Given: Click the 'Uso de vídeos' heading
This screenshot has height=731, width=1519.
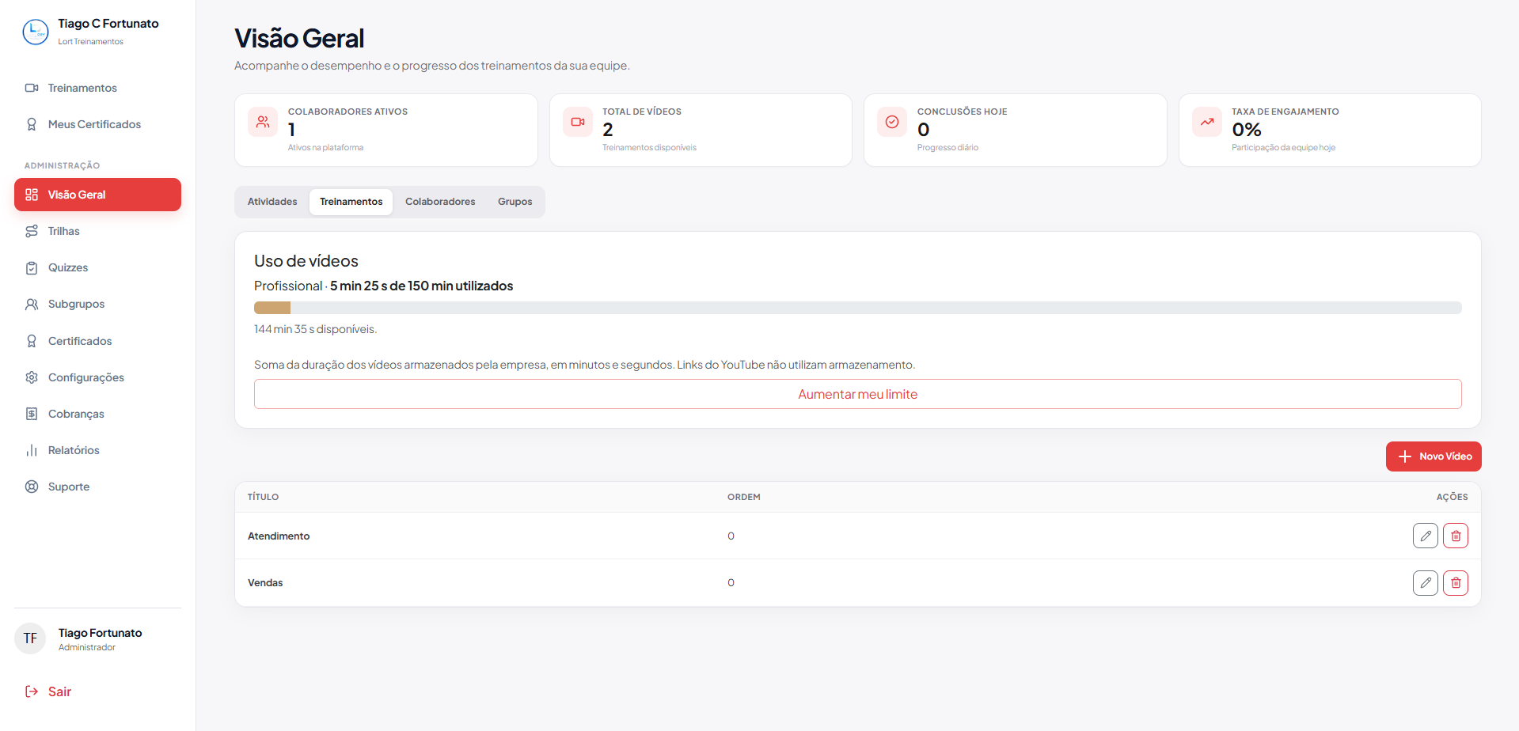Looking at the screenshot, I should click(x=306, y=261).
